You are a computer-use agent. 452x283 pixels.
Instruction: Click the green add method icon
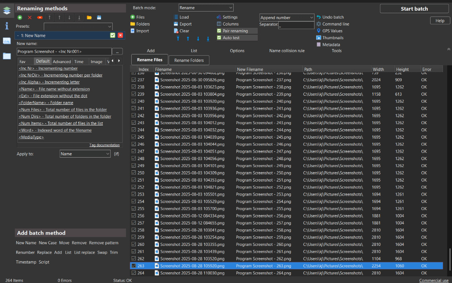pyautogui.click(x=20, y=17)
